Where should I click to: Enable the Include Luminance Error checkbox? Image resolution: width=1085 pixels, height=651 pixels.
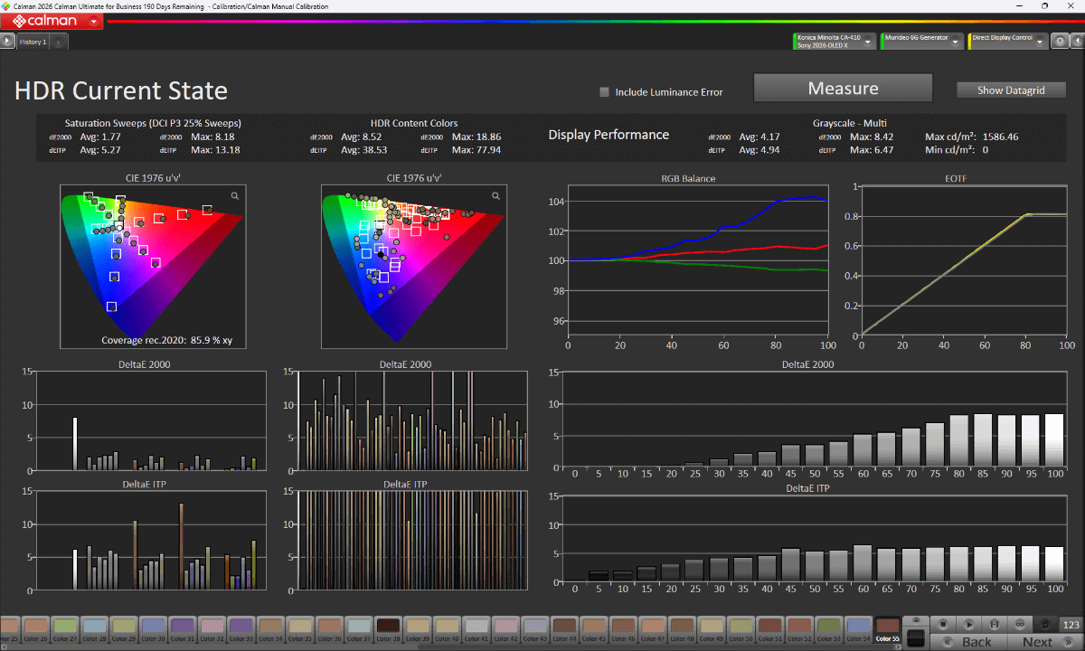(x=605, y=91)
